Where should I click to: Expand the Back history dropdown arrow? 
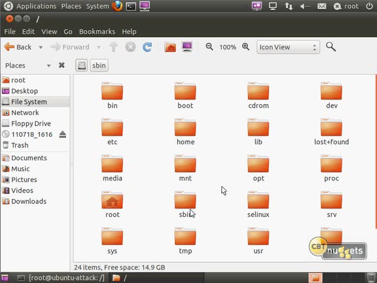(41, 47)
